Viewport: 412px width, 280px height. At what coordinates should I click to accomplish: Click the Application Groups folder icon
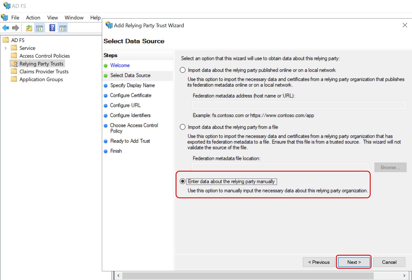[x=14, y=79]
